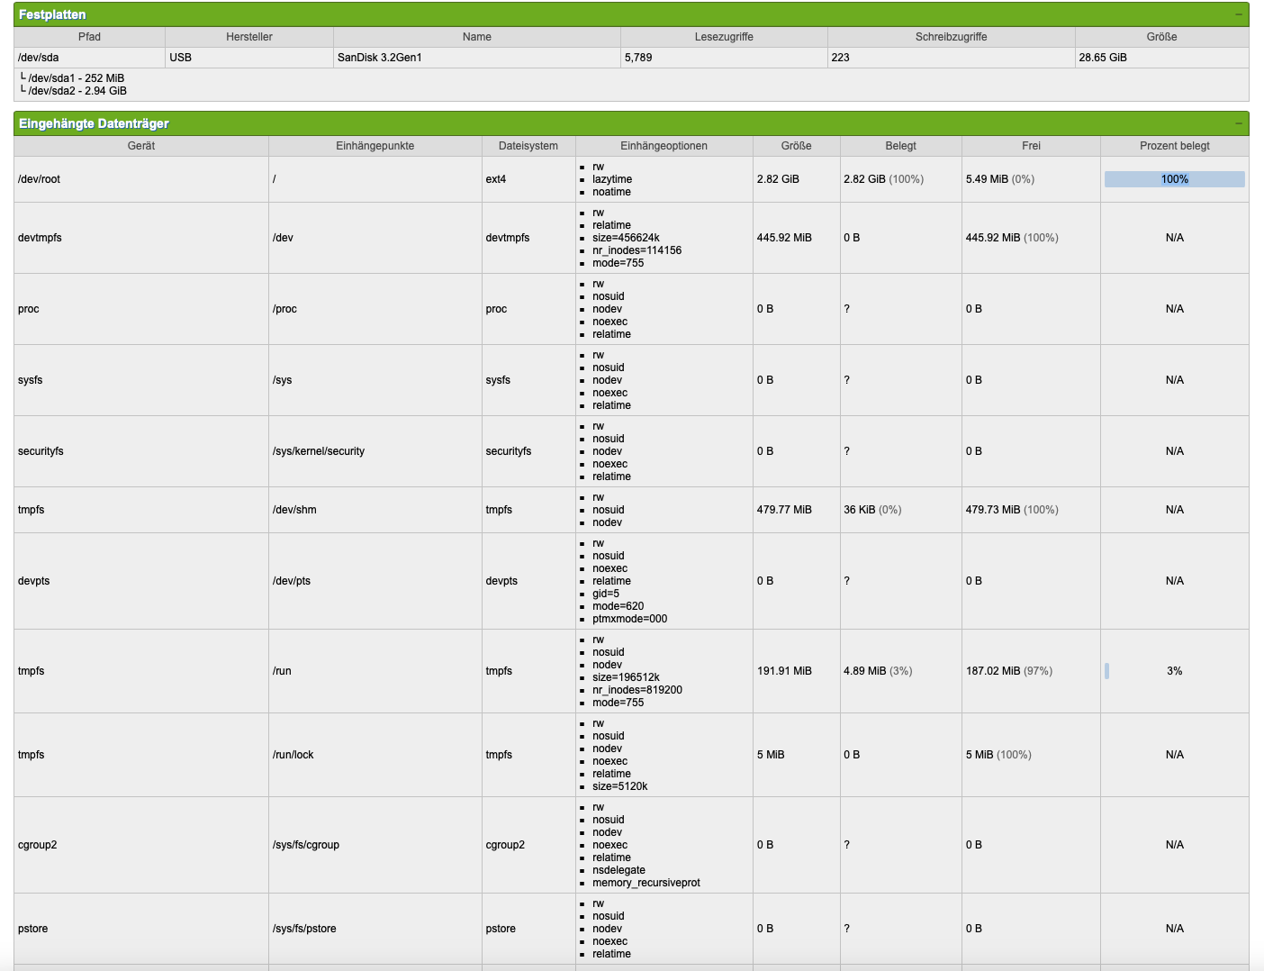Click the lazytime mount option

[x=612, y=179]
